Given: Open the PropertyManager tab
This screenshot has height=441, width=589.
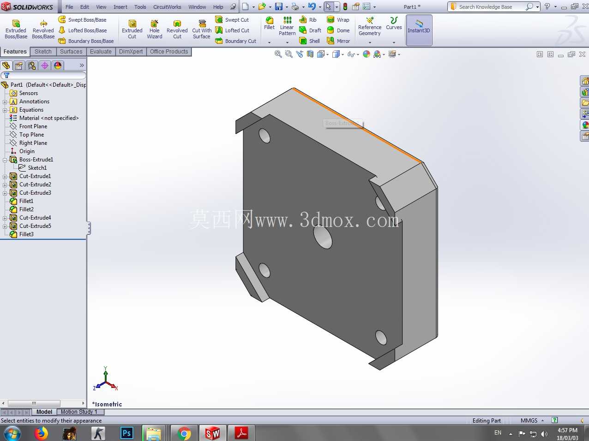Looking at the screenshot, I should [x=19, y=66].
